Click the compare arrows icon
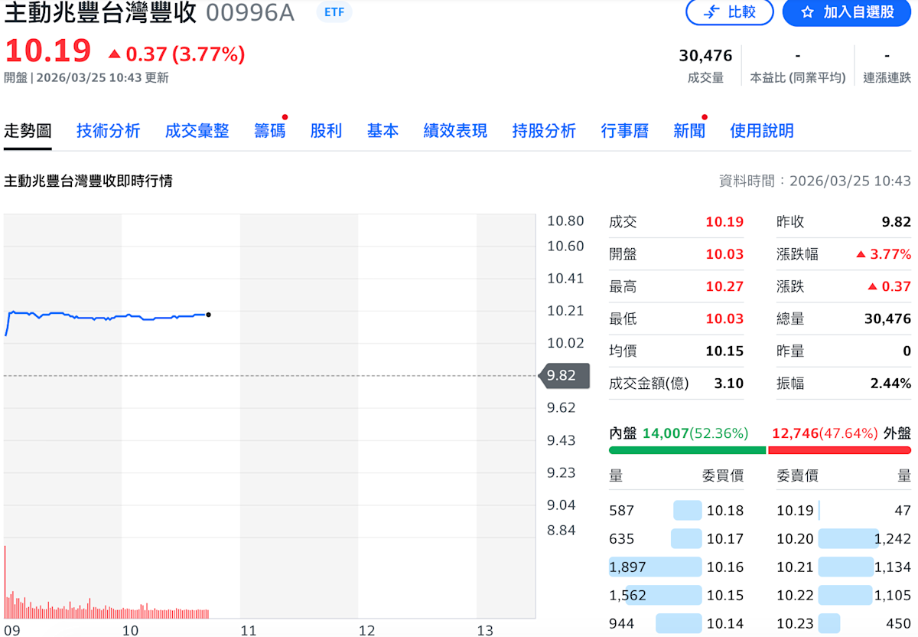Screen dimensions: 918x637 [x=712, y=12]
